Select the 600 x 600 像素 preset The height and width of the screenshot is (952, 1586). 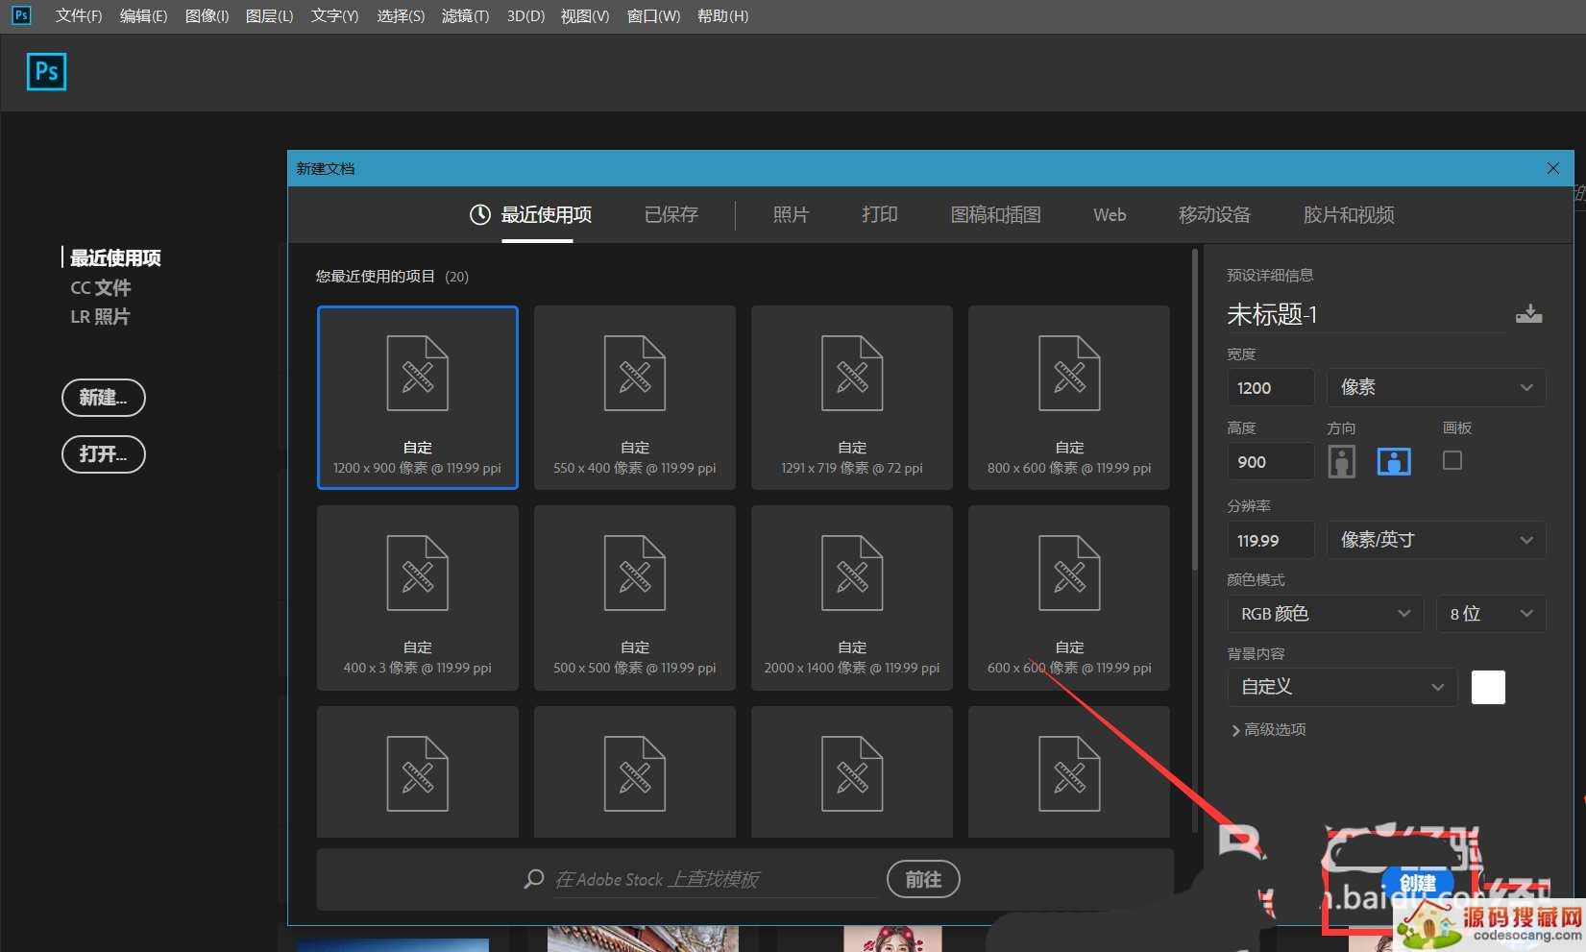pos(1069,598)
